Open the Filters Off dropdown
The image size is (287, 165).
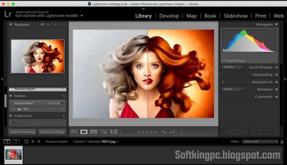pyautogui.click(x=261, y=142)
